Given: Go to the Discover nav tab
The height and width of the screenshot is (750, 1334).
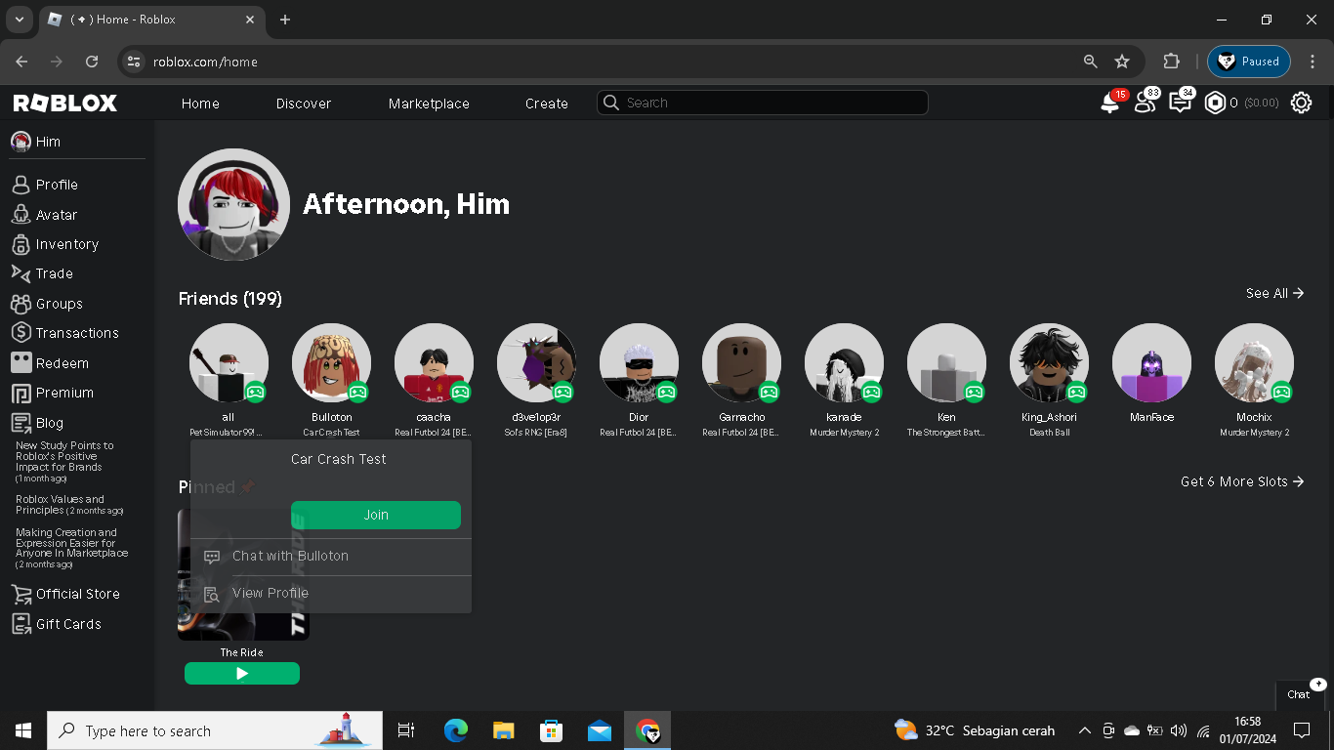Looking at the screenshot, I should pyautogui.click(x=304, y=104).
